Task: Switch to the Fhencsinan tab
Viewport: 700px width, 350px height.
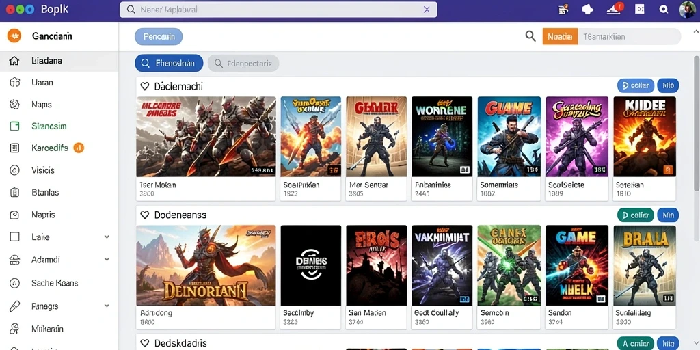Action: click(169, 64)
